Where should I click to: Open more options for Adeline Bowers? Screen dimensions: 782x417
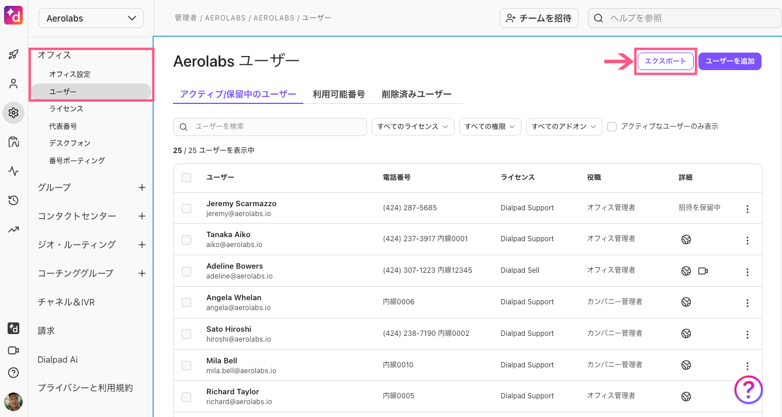click(x=748, y=272)
